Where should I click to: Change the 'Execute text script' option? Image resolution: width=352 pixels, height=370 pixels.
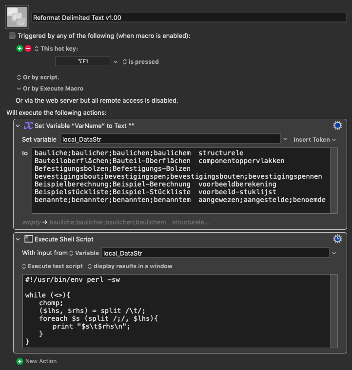(52, 266)
